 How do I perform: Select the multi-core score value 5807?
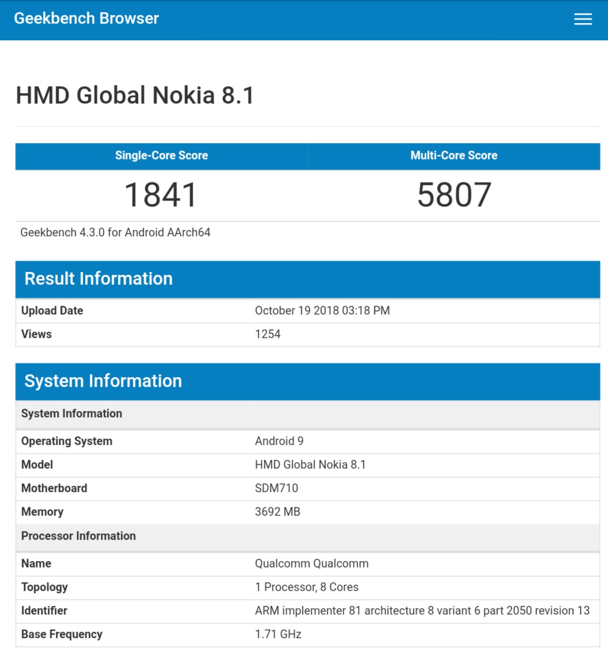click(454, 195)
